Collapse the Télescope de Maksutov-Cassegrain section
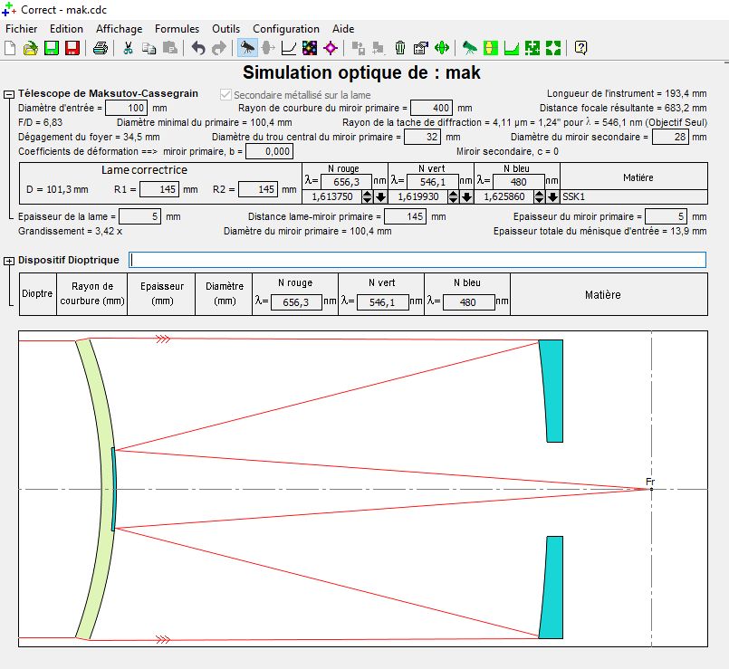The width and height of the screenshot is (729, 669). pos(9,94)
